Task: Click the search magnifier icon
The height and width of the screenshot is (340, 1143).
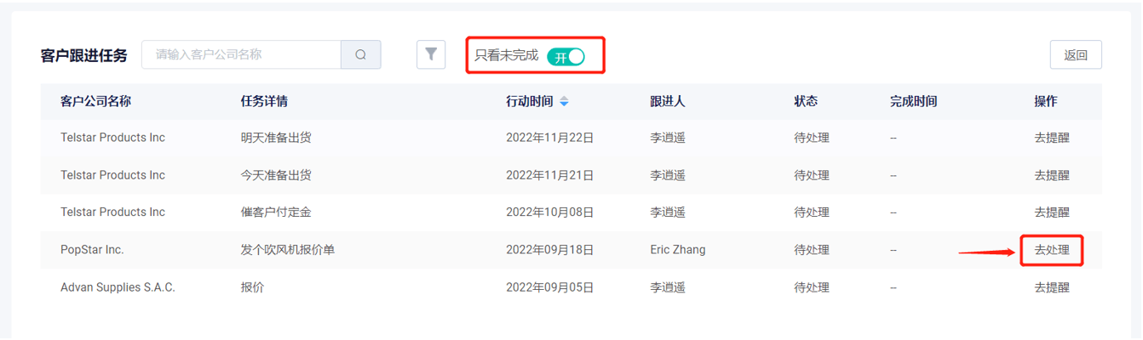Action: coord(361,54)
